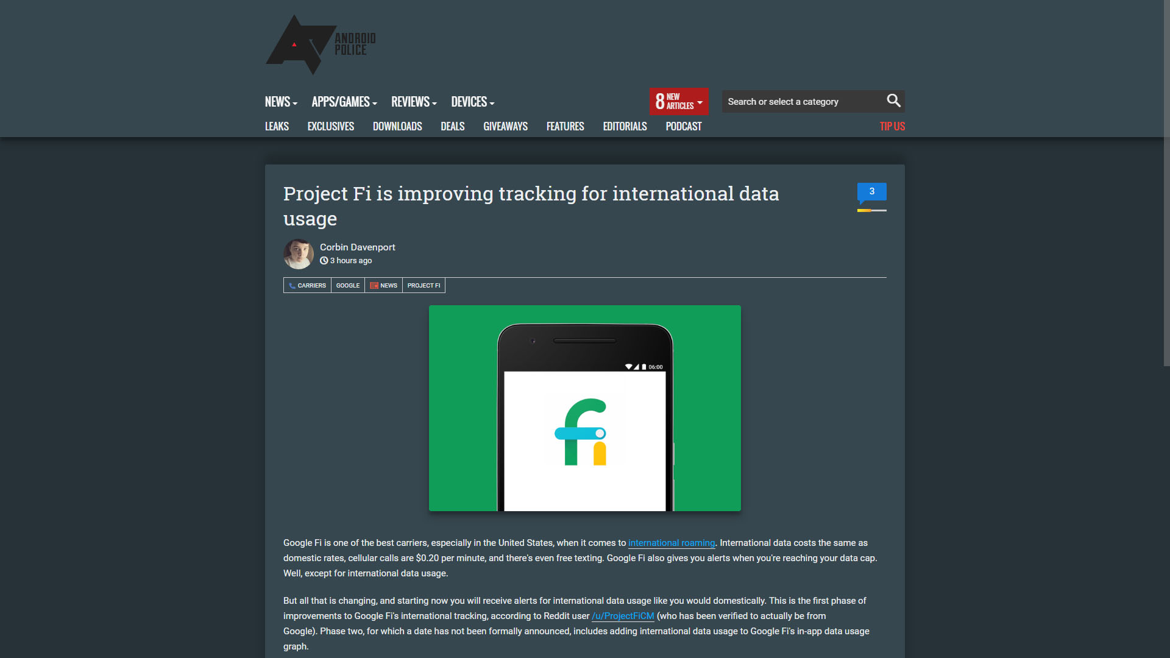Screen dimensions: 1170x658
Task: Click the clock icon by 3 hours ago
Action: 324,261
